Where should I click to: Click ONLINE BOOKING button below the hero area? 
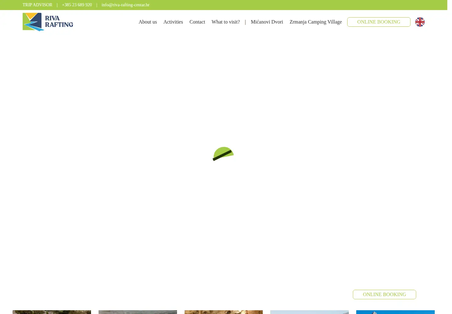pyautogui.click(x=385, y=295)
